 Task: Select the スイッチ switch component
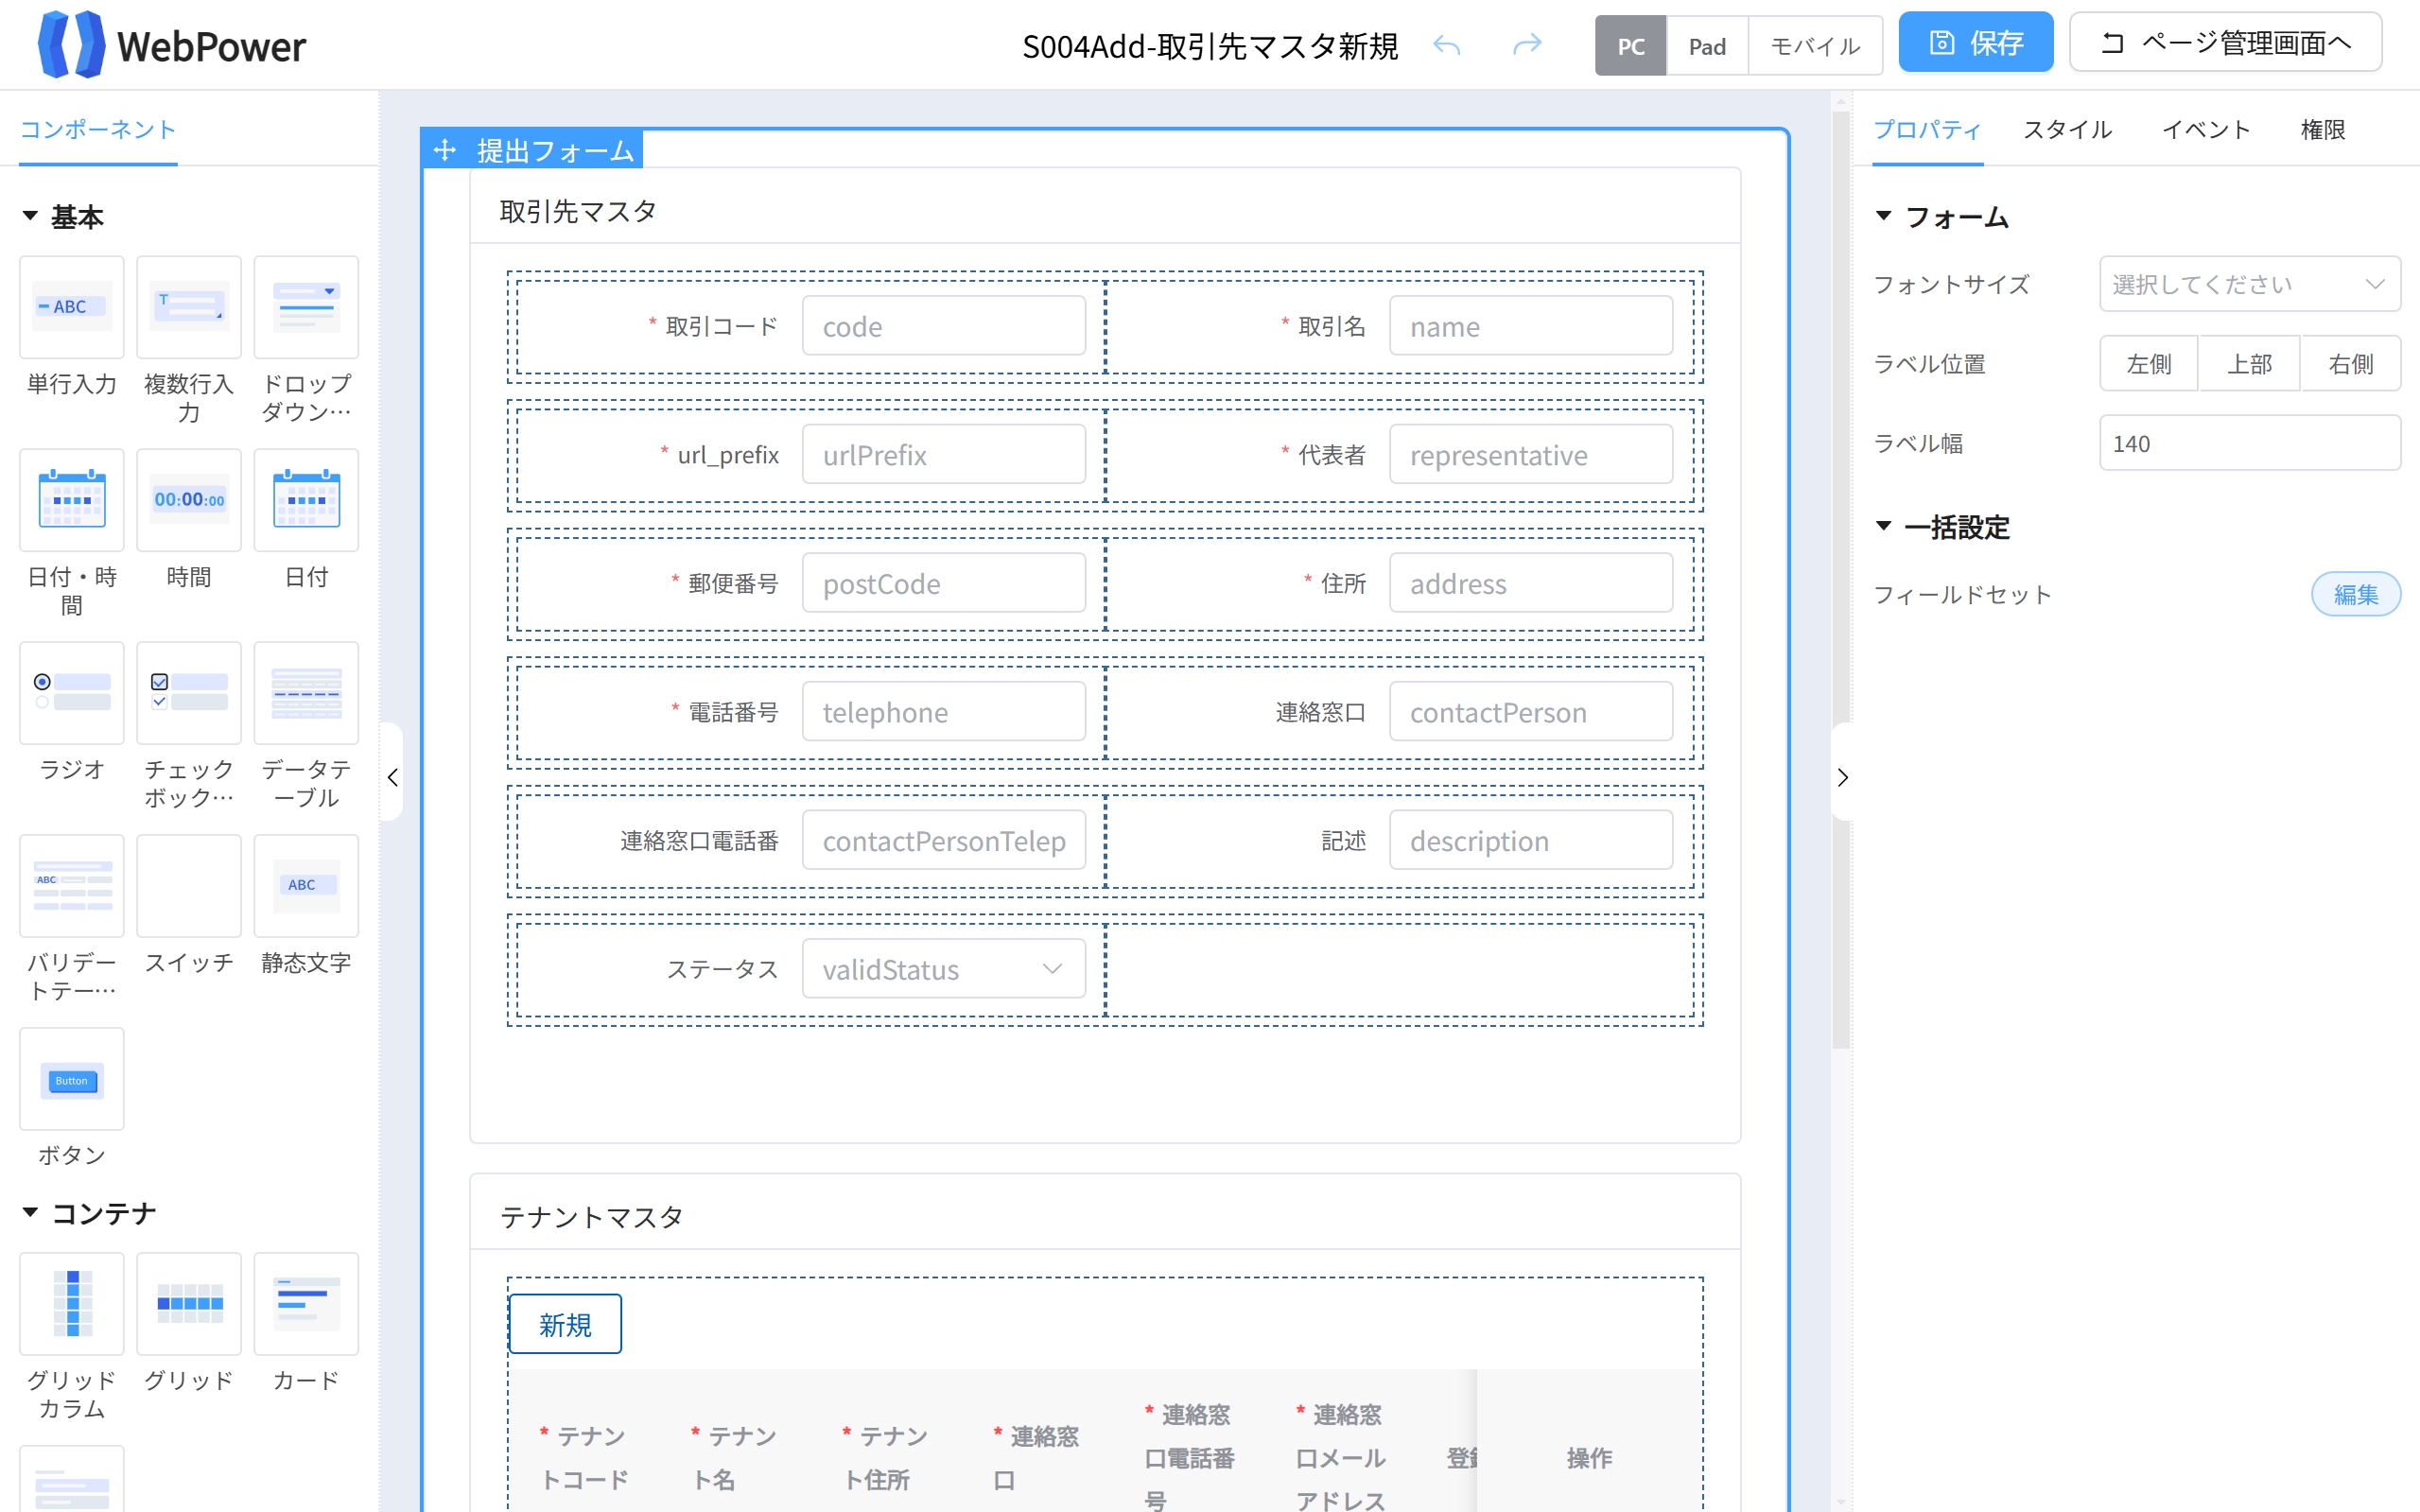click(x=189, y=886)
